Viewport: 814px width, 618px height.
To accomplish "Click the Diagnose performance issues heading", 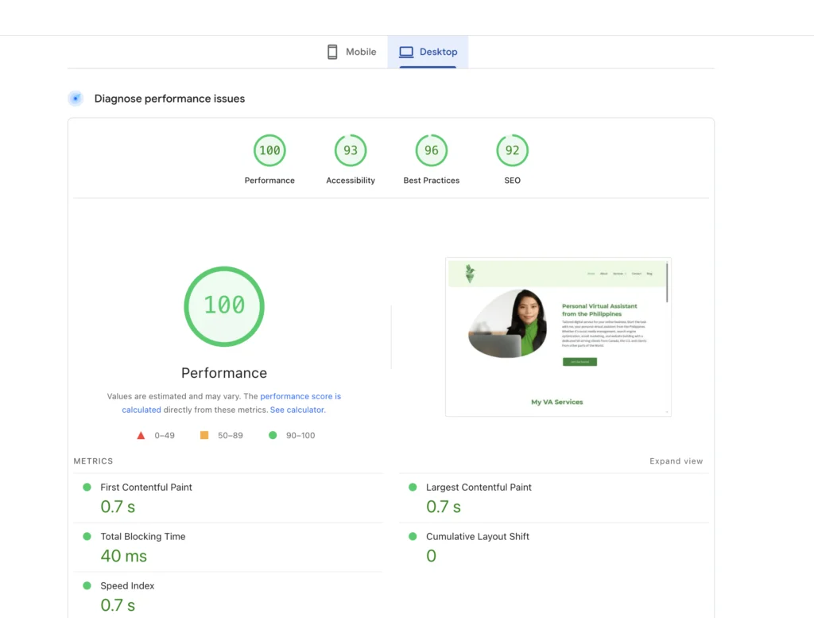I will [169, 99].
